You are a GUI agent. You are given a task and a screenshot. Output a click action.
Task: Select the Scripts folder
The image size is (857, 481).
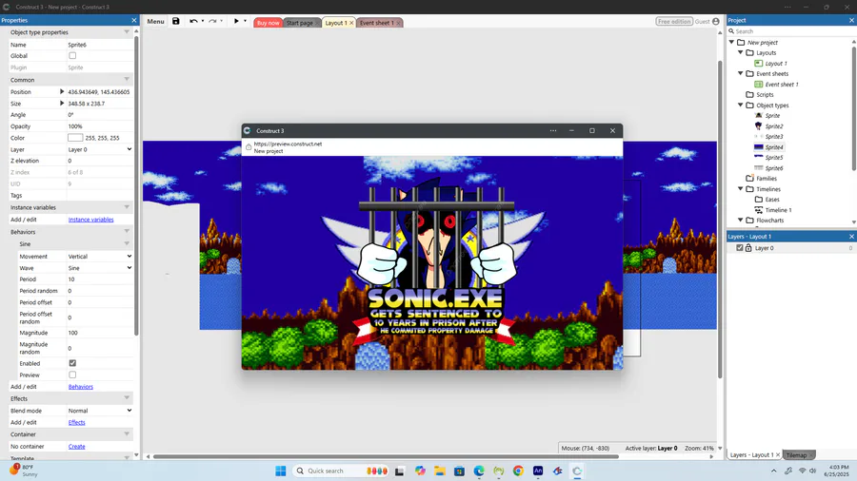(x=765, y=95)
